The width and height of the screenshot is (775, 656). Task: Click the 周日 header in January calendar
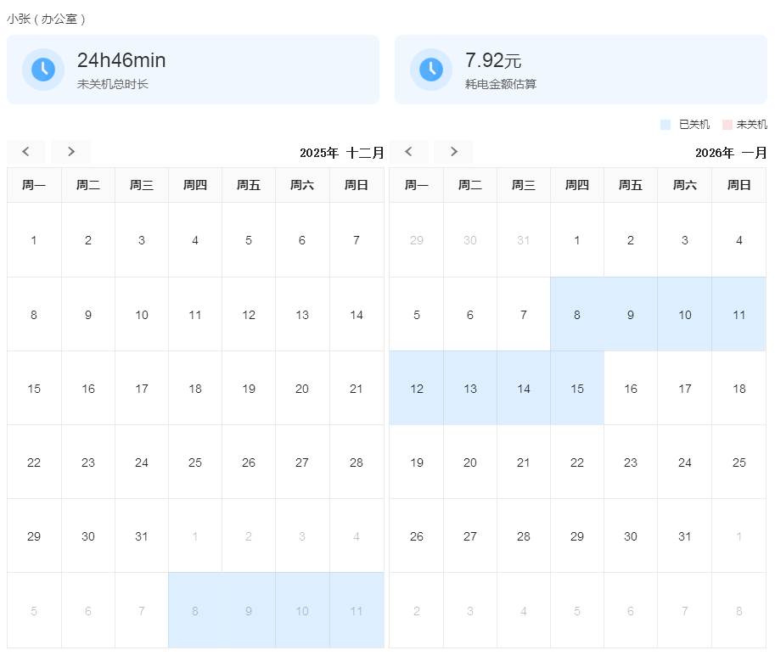pyautogui.click(x=739, y=185)
